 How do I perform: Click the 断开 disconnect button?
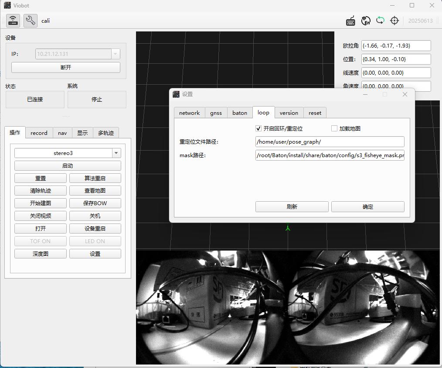coord(66,68)
